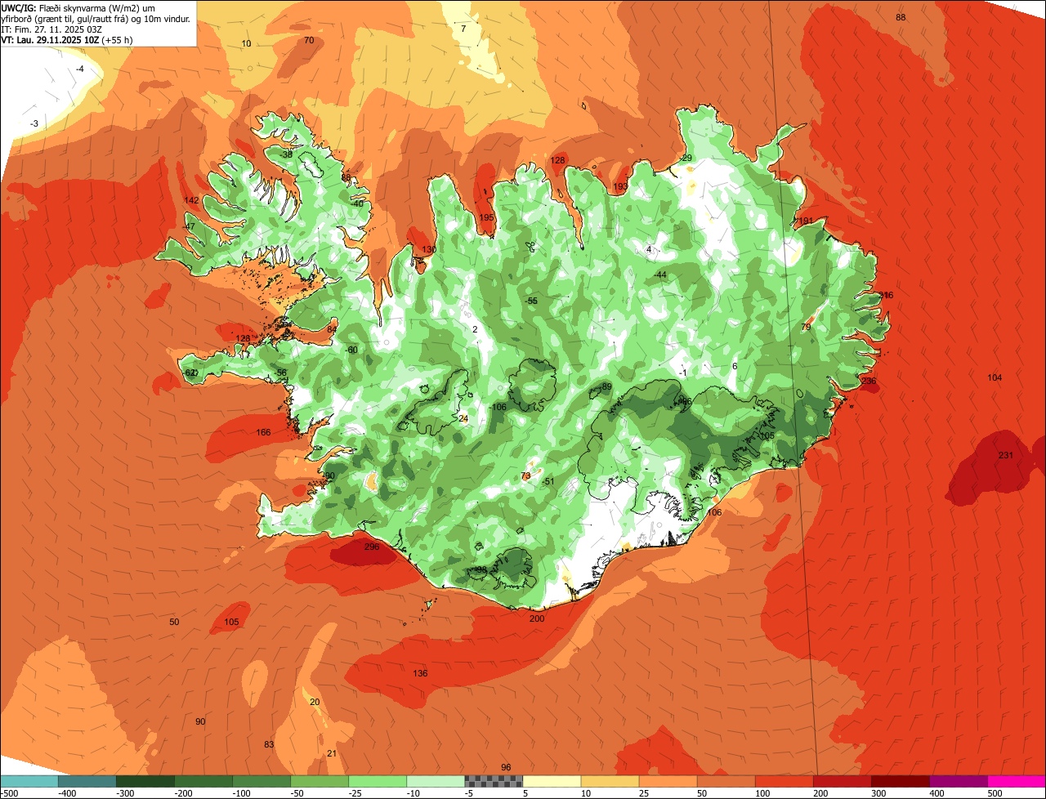
Task: Click the yellow-orange legend swatch between 10 and 25
Action: click(610, 781)
